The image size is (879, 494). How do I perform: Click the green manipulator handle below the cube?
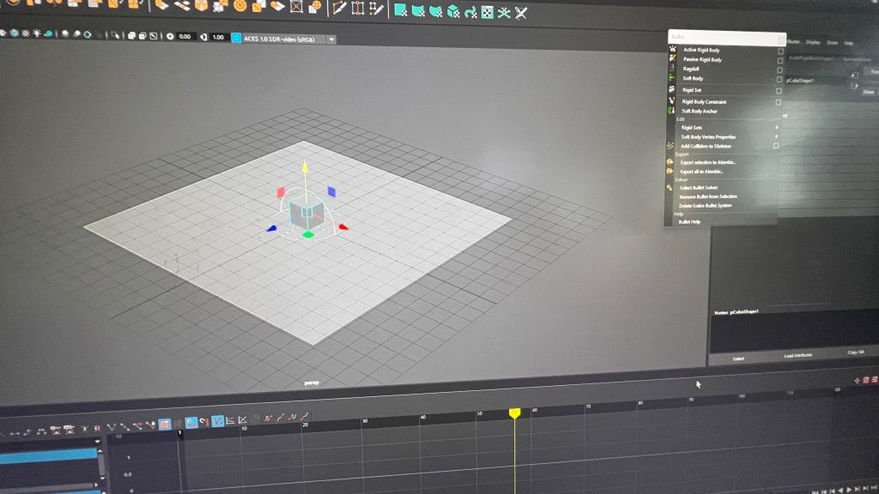pos(308,235)
